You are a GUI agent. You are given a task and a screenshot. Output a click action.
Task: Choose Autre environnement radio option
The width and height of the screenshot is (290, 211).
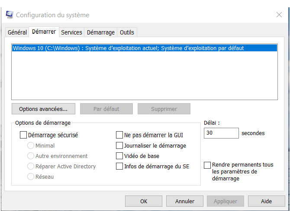click(31, 156)
